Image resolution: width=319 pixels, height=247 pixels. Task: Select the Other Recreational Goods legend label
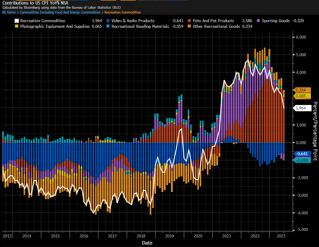click(x=216, y=26)
